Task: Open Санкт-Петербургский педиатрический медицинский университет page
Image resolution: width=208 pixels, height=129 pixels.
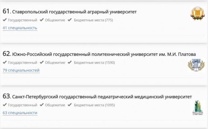Action: pyautogui.click(x=102, y=97)
